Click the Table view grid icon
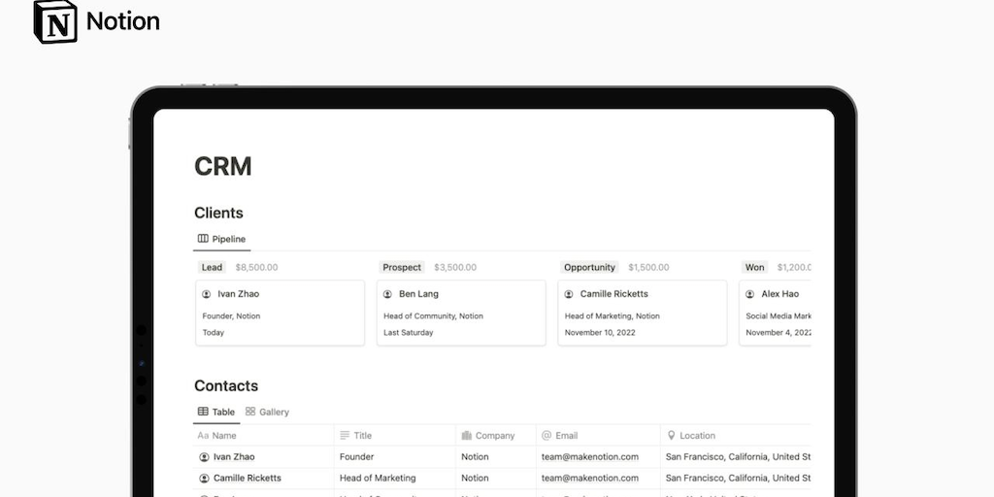The height and width of the screenshot is (497, 994). tap(203, 412)
